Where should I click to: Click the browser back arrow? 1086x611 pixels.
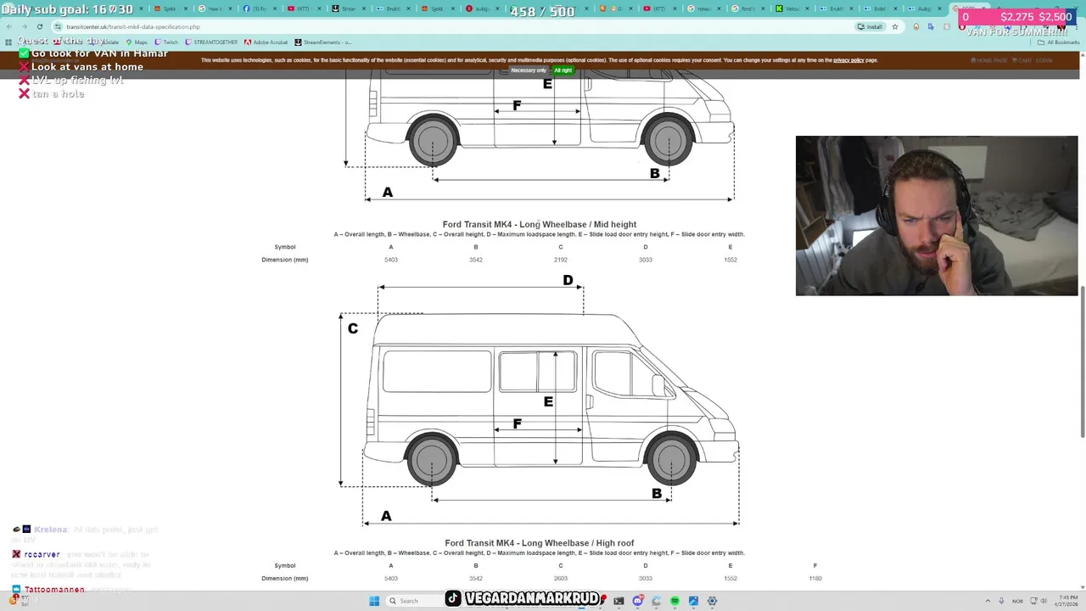click(x=9, y=26)
